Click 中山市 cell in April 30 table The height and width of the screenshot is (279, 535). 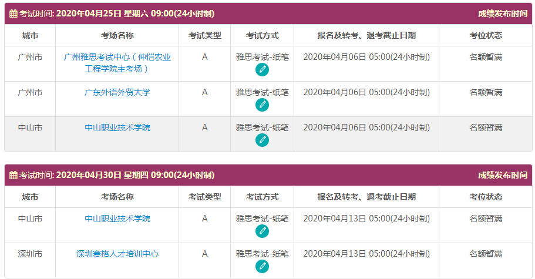coord(30,219)
